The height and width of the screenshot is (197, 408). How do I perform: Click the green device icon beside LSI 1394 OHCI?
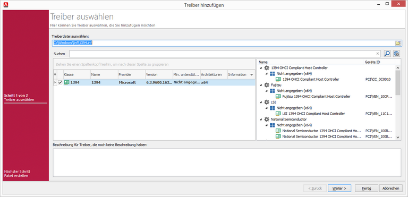(x=278, y=114)
